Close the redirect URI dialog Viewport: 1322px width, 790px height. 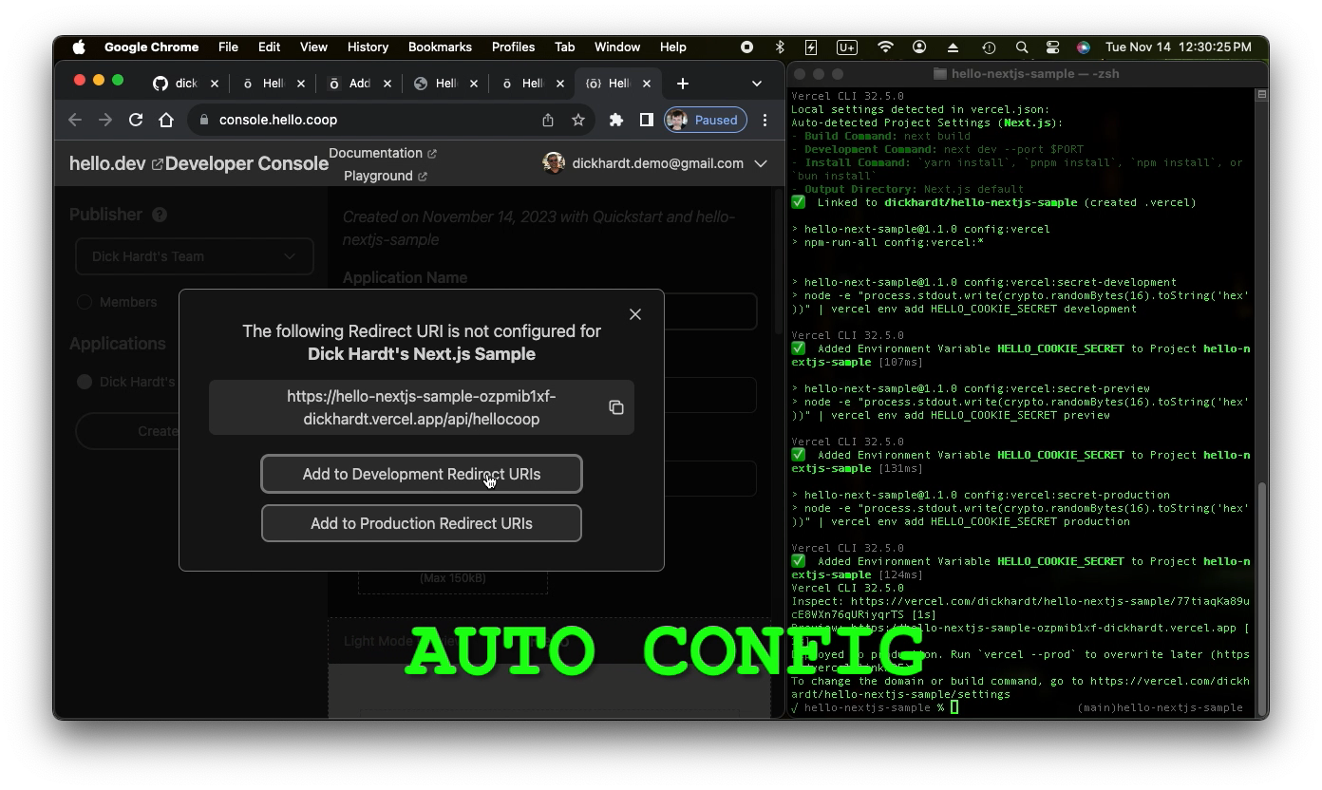coord(635,314)
